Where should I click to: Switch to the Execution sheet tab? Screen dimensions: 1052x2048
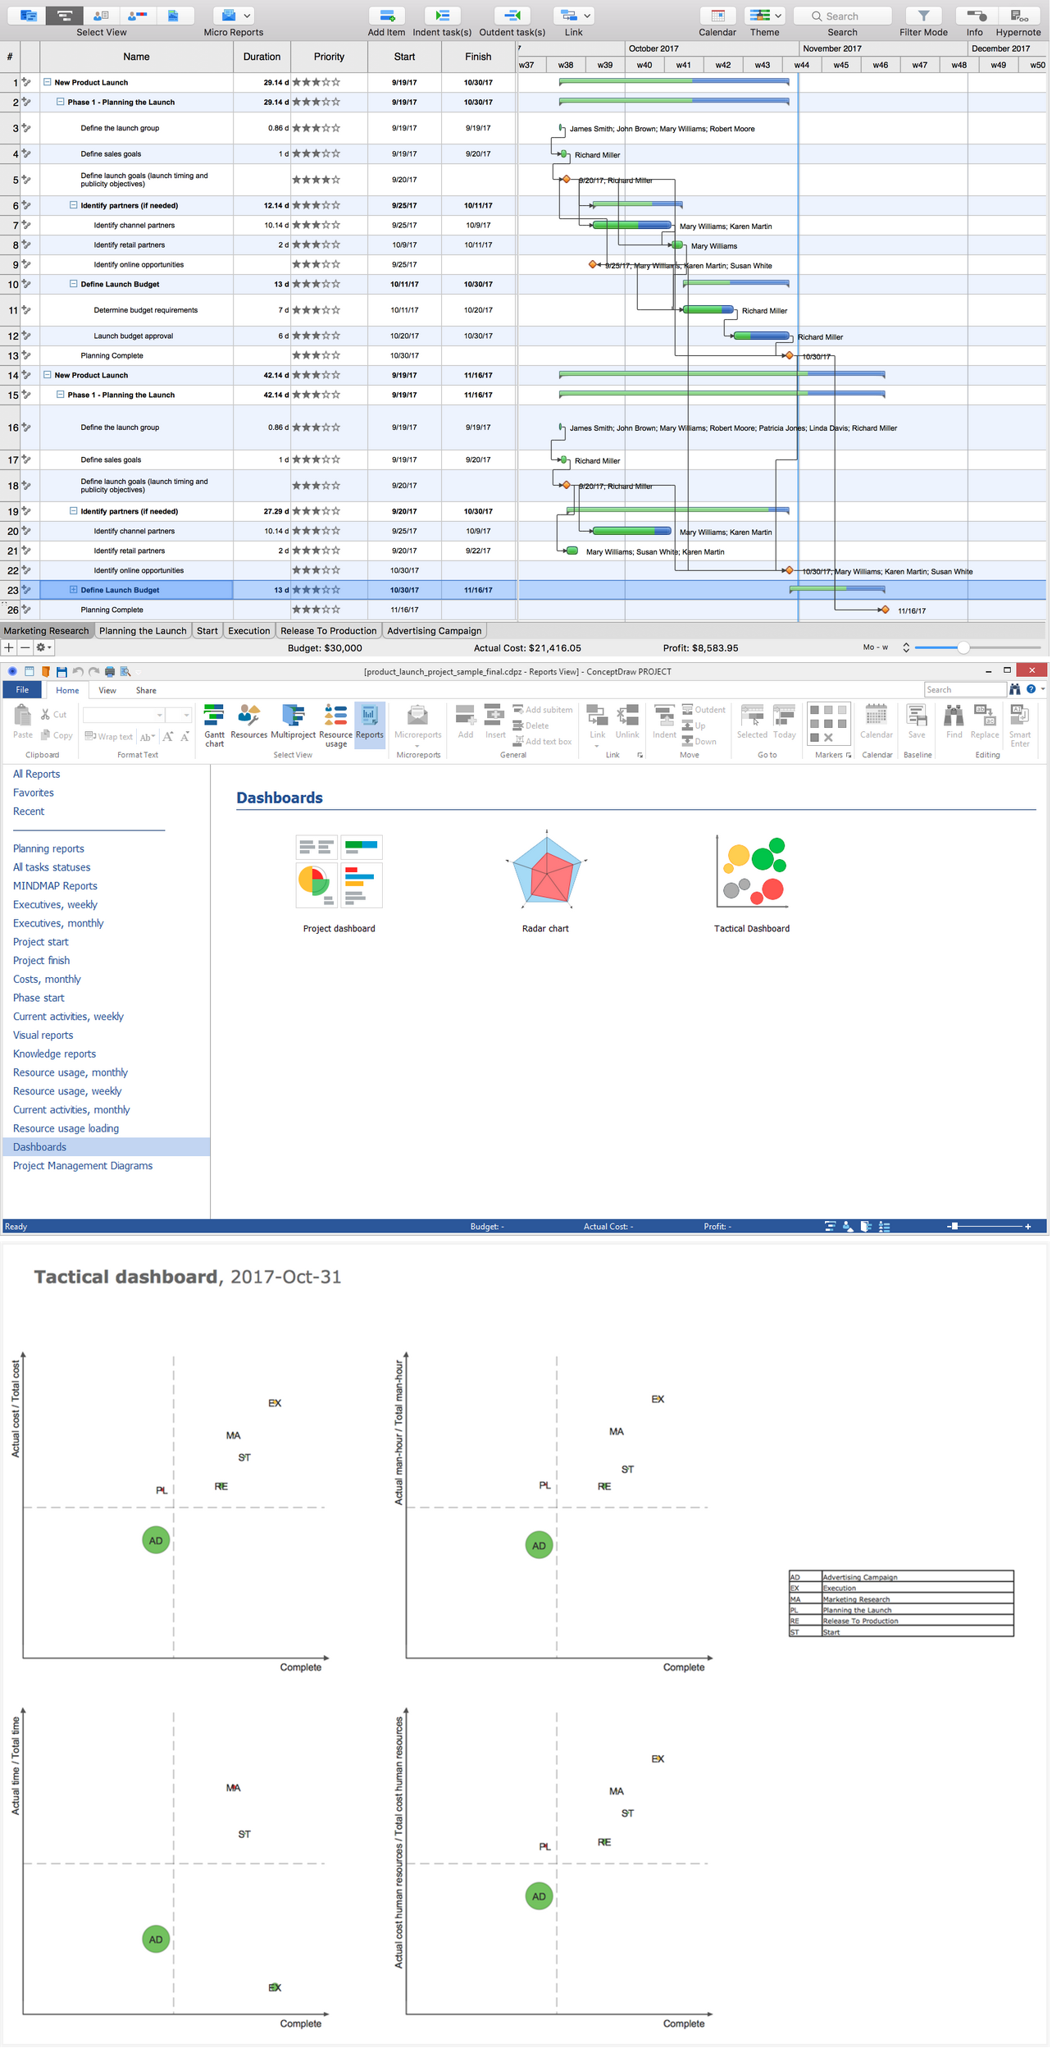coord(249,632)
